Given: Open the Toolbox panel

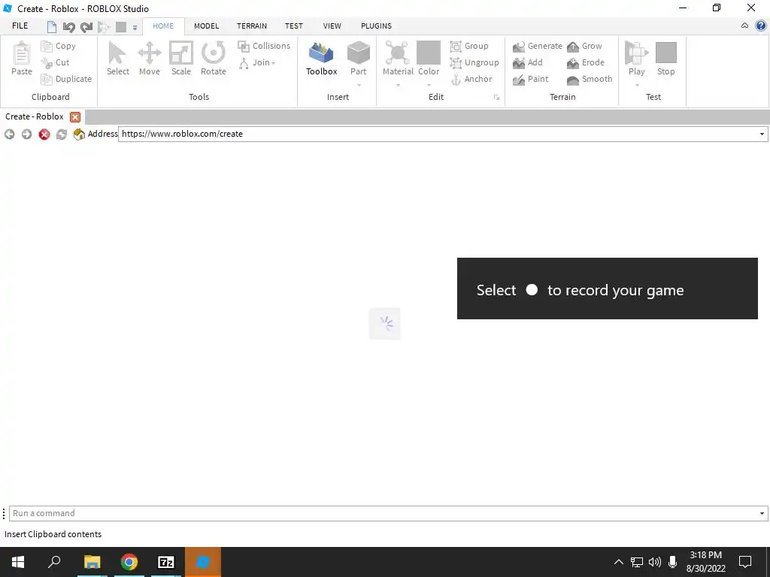Looking at the screenshot, I should [322, 59].
